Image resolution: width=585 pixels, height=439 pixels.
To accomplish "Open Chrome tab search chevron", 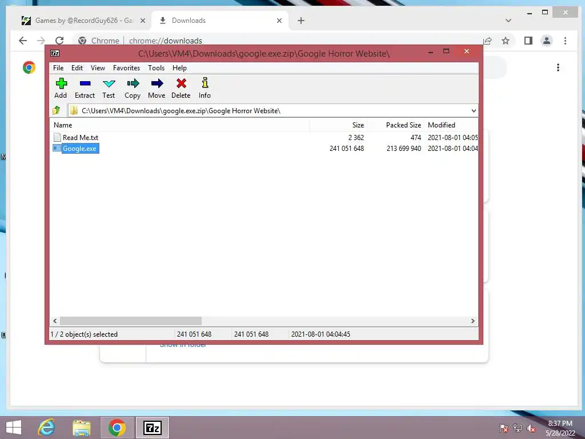I will coord(508,21).
